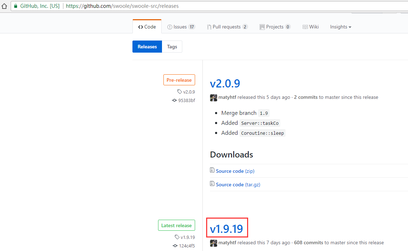Open the Wiki tab
Screen dimensions: 408x251
[x=311, y=27]
